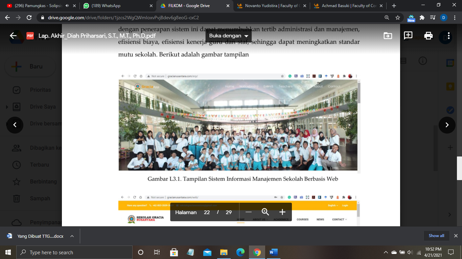The image size is (462, 259).
Task: Close the downloads bar
Action: [x=456, y=236]
